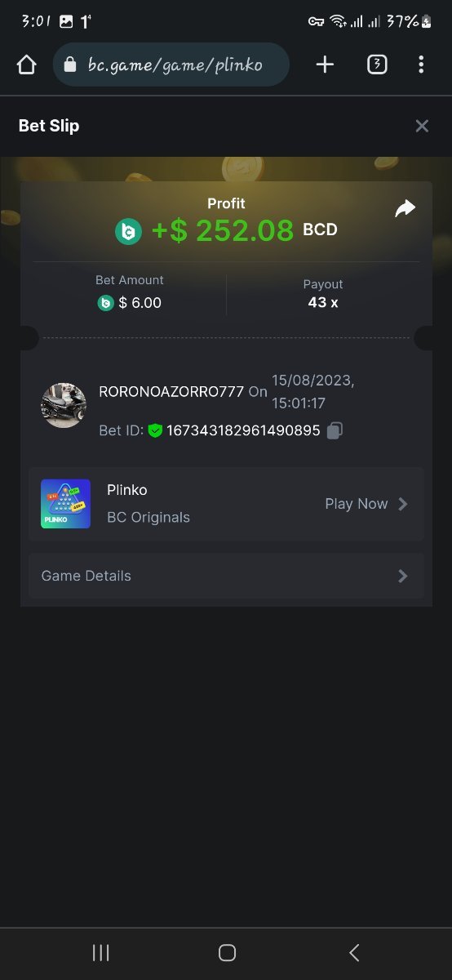Image resolution: width=452 pixels, height=980 pixels.
Task: Tap the bc.game/game/plinko address bar
Action: click(x=171, y=65)
